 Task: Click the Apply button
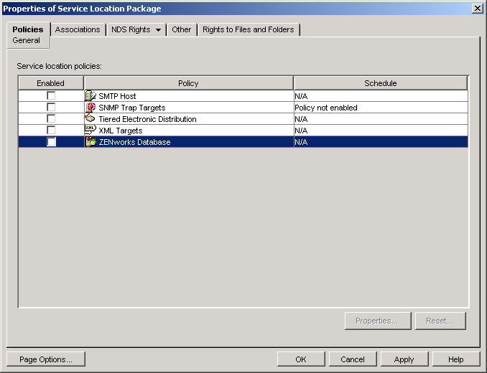pos(404,359)
